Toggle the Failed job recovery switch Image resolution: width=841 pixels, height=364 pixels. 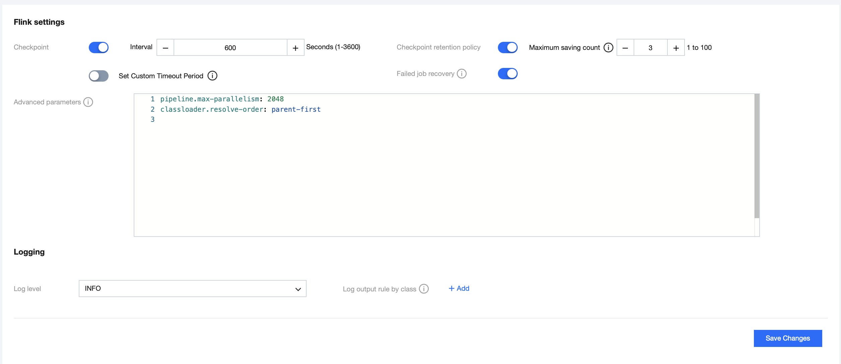508,74
